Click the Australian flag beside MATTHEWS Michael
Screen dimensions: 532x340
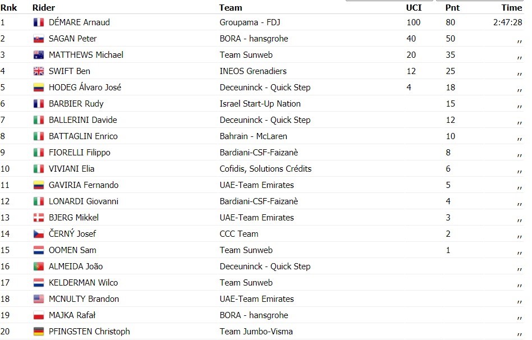[39, 55]
